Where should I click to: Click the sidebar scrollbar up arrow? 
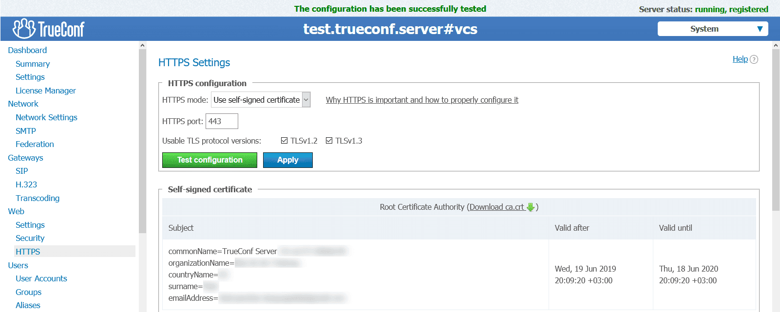(142, 45)
